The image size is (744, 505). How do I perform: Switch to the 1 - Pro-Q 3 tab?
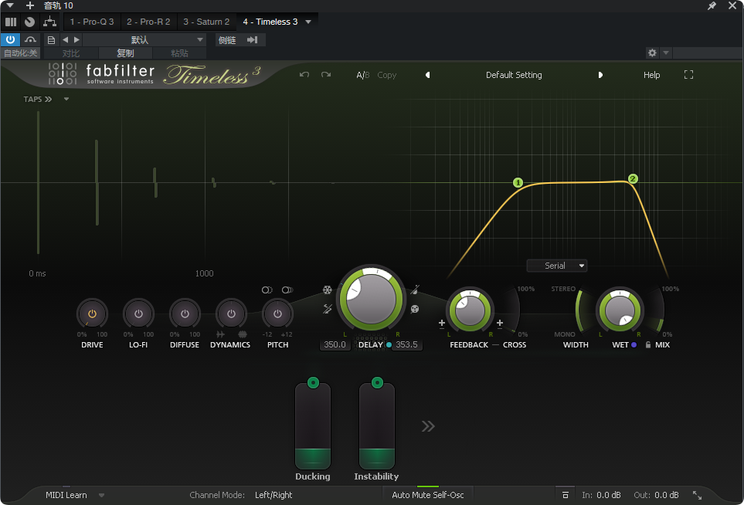(92, 22)
